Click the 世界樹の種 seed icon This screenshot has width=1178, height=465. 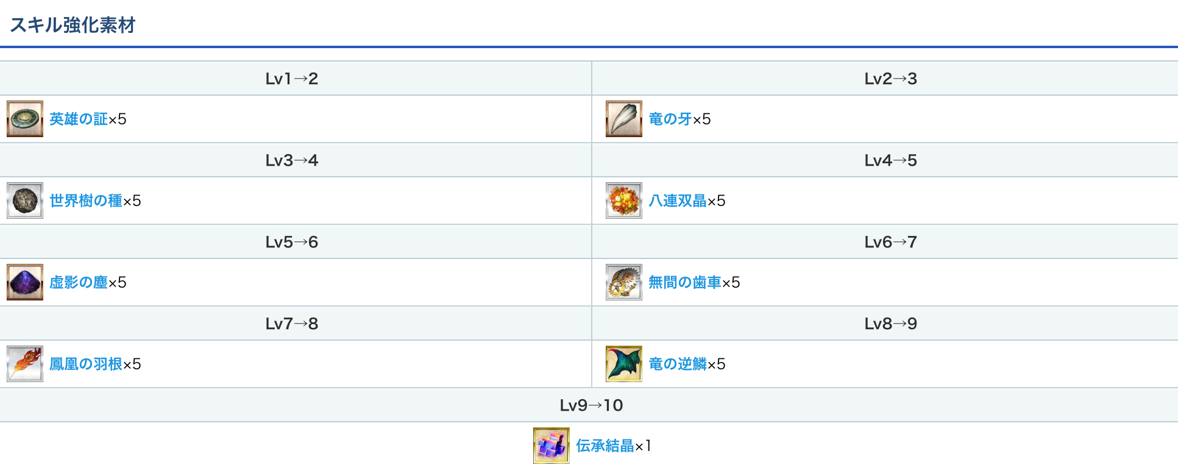pos(25,201)
